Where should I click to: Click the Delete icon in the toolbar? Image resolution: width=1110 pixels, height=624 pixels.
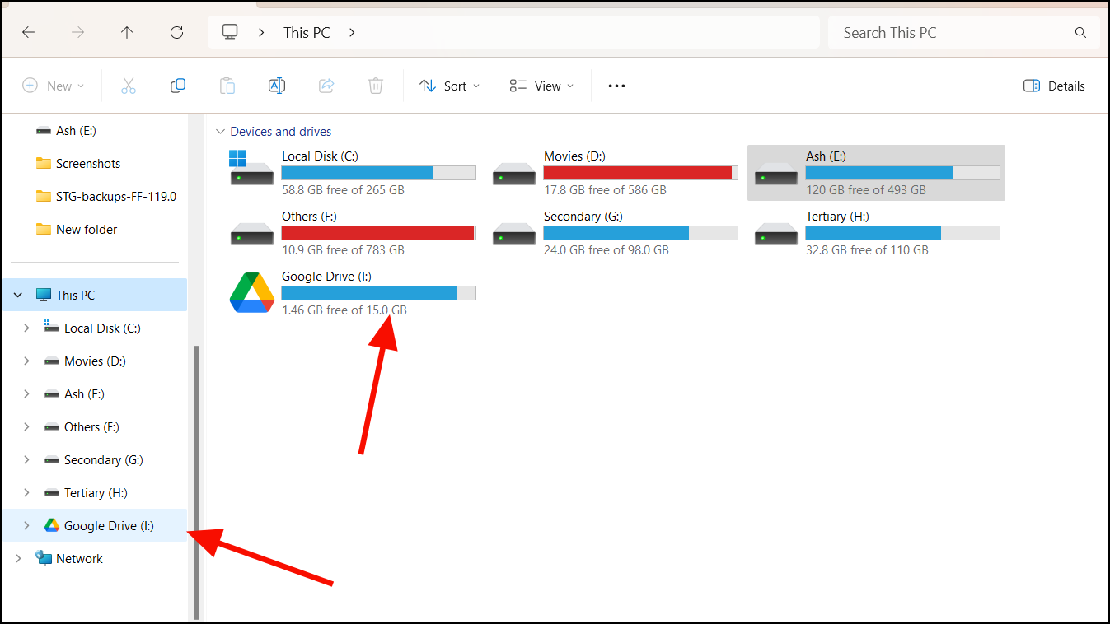pos(376,85)
